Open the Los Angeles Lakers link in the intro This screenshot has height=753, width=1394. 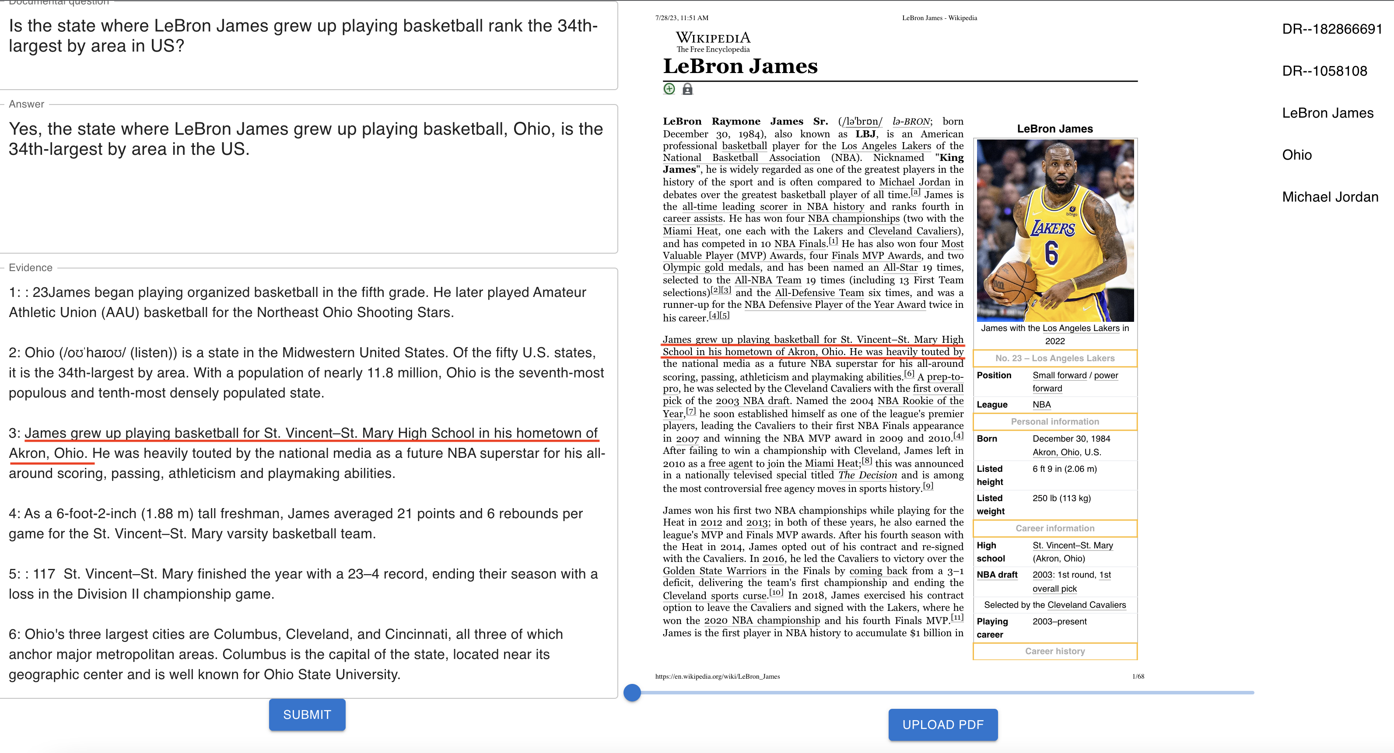[x=886, y=146]
